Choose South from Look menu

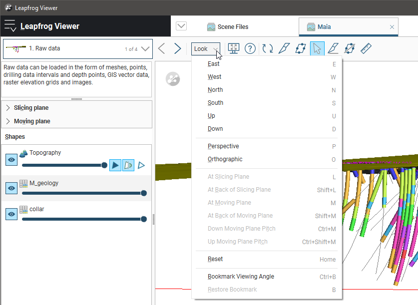point(267,103)
